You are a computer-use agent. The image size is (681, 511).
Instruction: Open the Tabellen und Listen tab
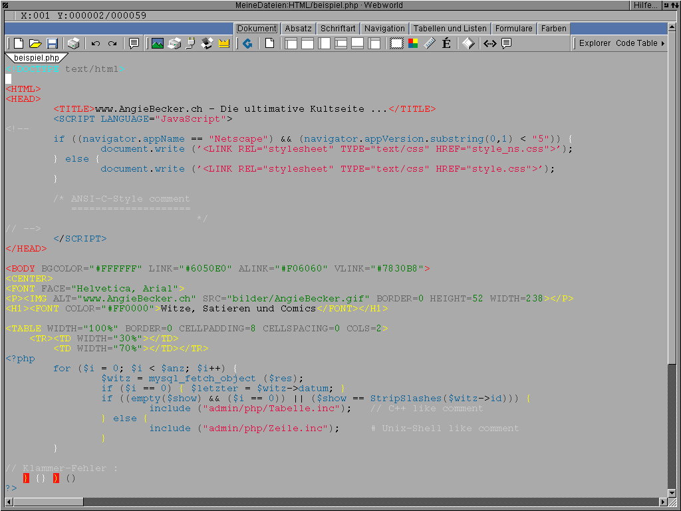450,28
